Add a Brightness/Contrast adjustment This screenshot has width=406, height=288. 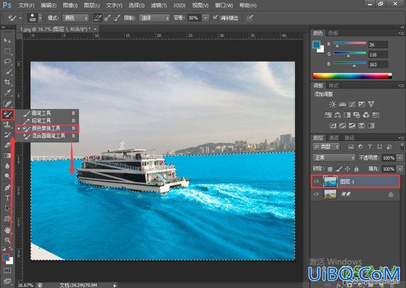pos(332,104)
